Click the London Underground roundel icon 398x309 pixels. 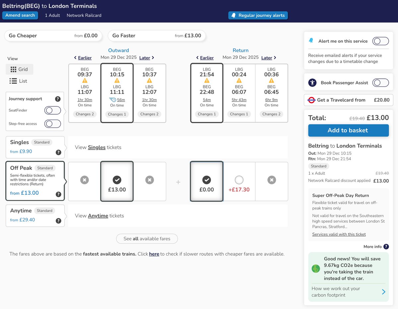(x=311, y=100)
